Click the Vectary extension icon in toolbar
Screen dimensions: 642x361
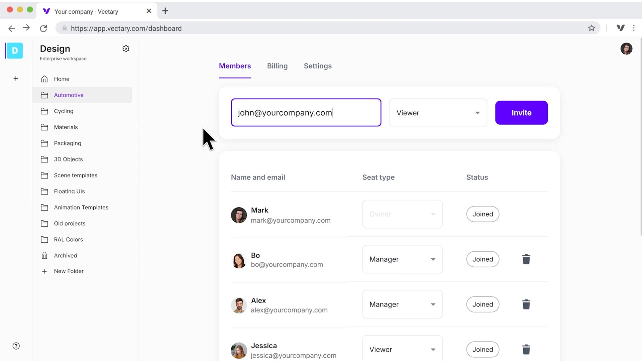coord(621,28)
